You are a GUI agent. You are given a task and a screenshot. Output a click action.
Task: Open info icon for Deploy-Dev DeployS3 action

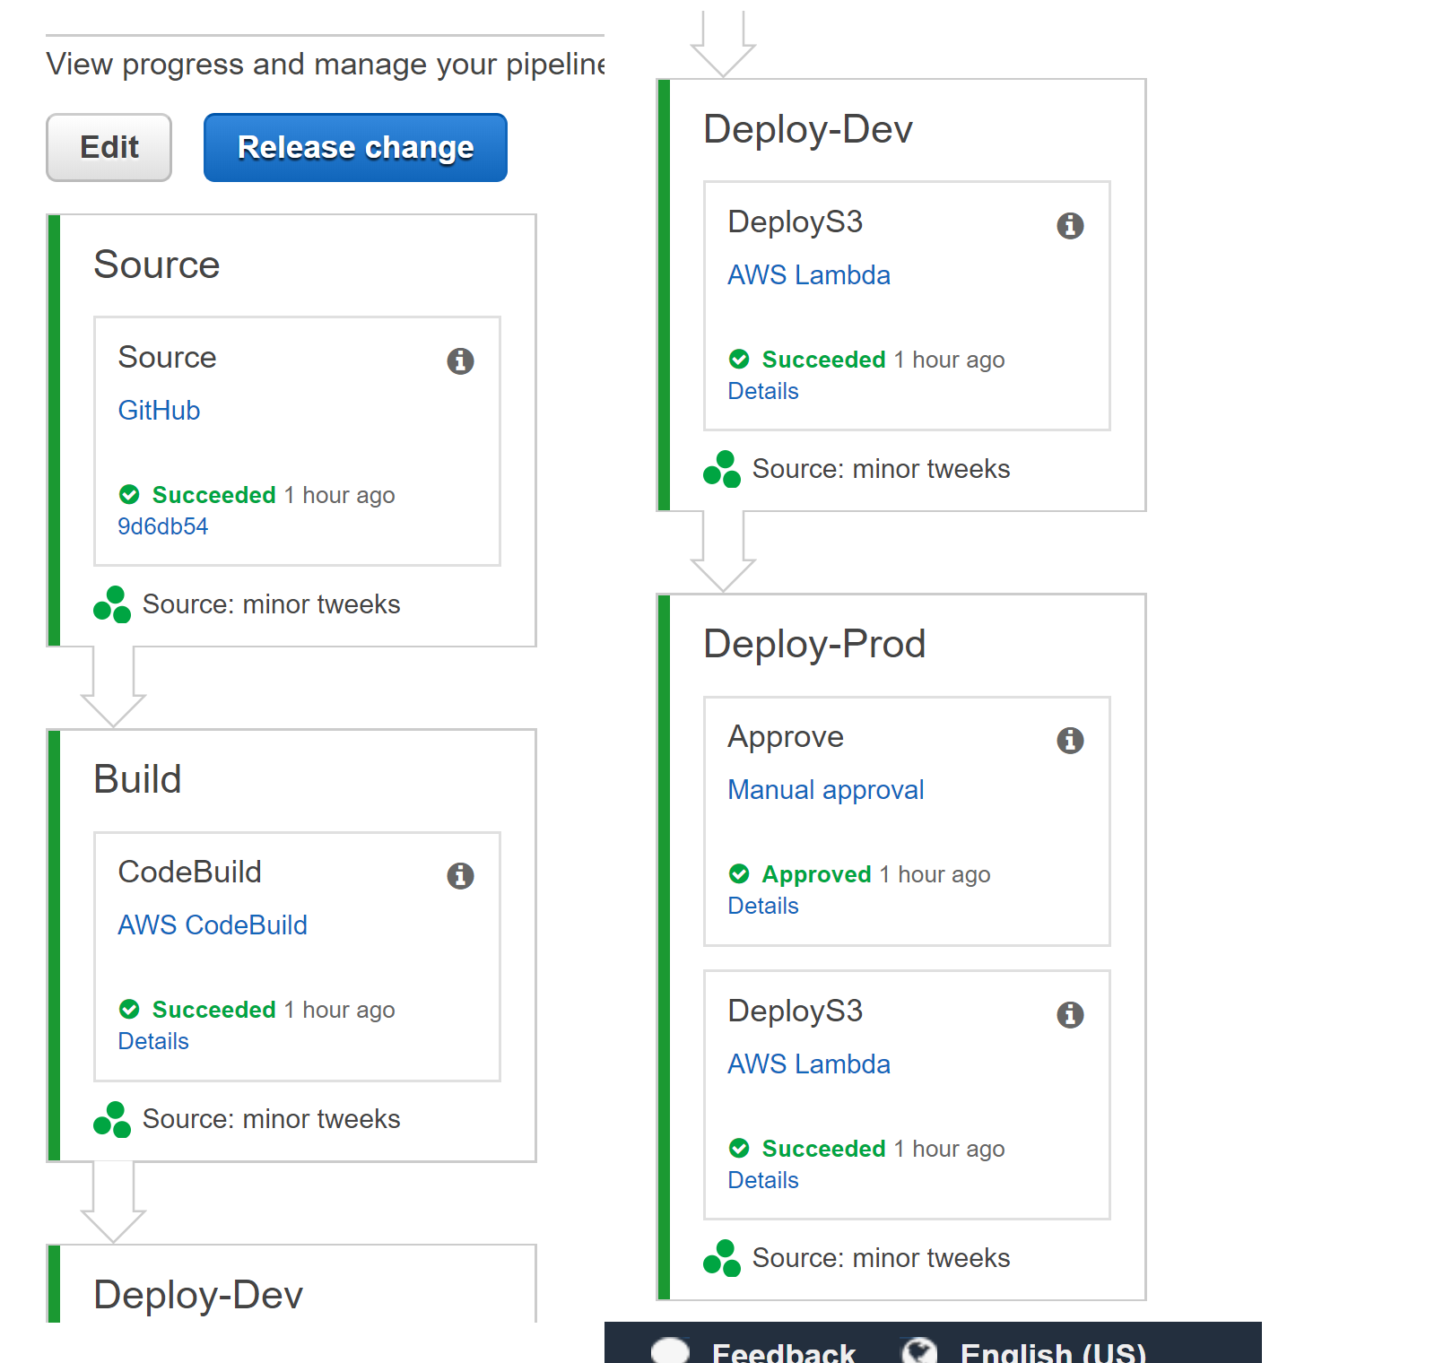point(1070,225)
